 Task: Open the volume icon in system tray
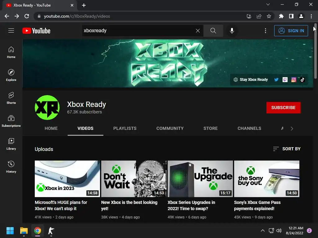pos(279,231)
